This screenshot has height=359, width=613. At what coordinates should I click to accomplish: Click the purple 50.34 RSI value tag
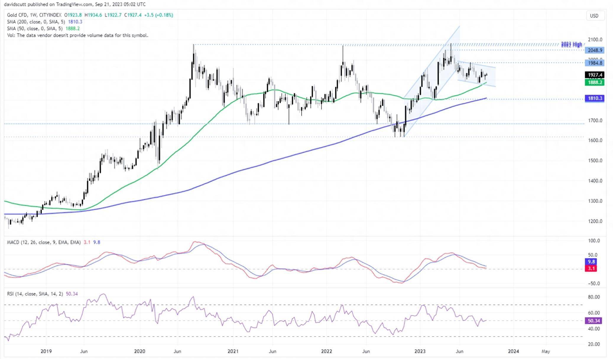tap(593, 321)
